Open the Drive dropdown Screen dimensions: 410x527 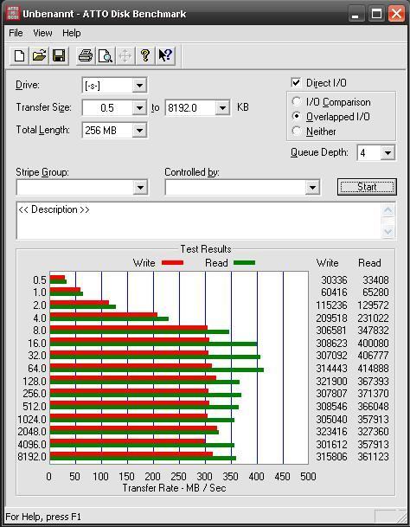coord(139,86)
